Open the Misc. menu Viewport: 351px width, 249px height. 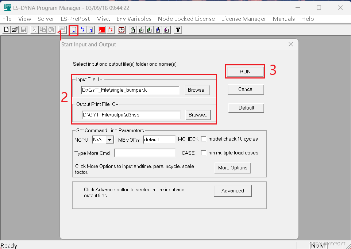click(x=103, y=19)
